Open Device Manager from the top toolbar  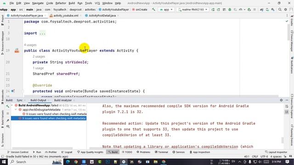coord(267,10)
